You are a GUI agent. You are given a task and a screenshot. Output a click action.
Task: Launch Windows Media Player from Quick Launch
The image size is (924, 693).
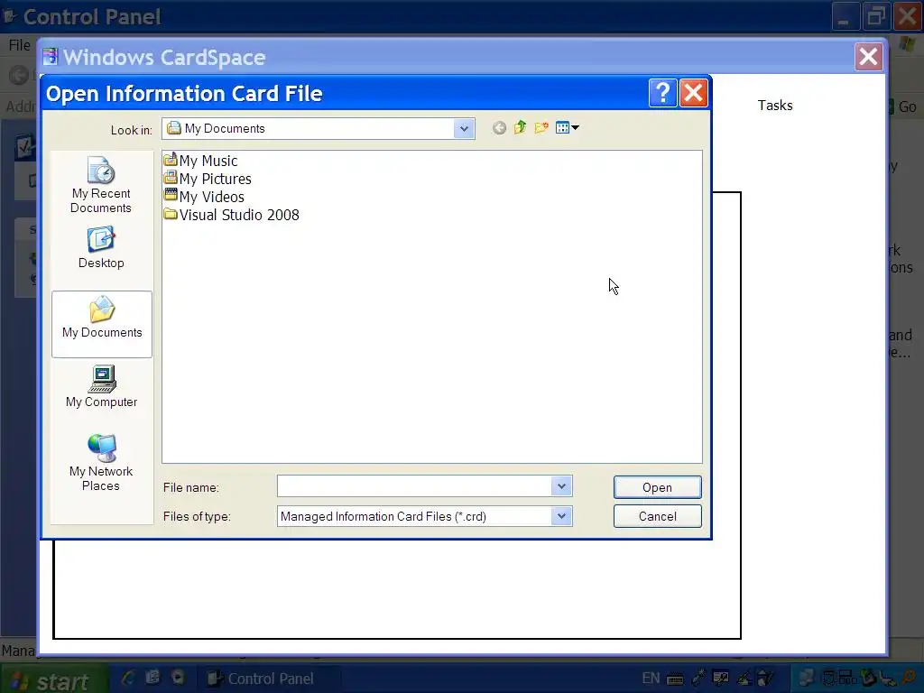tap(178, 678)
